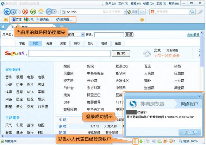Screen dimensions: 206x145
Task: Open the 查看(V) menu
Action: click(136, 4)
